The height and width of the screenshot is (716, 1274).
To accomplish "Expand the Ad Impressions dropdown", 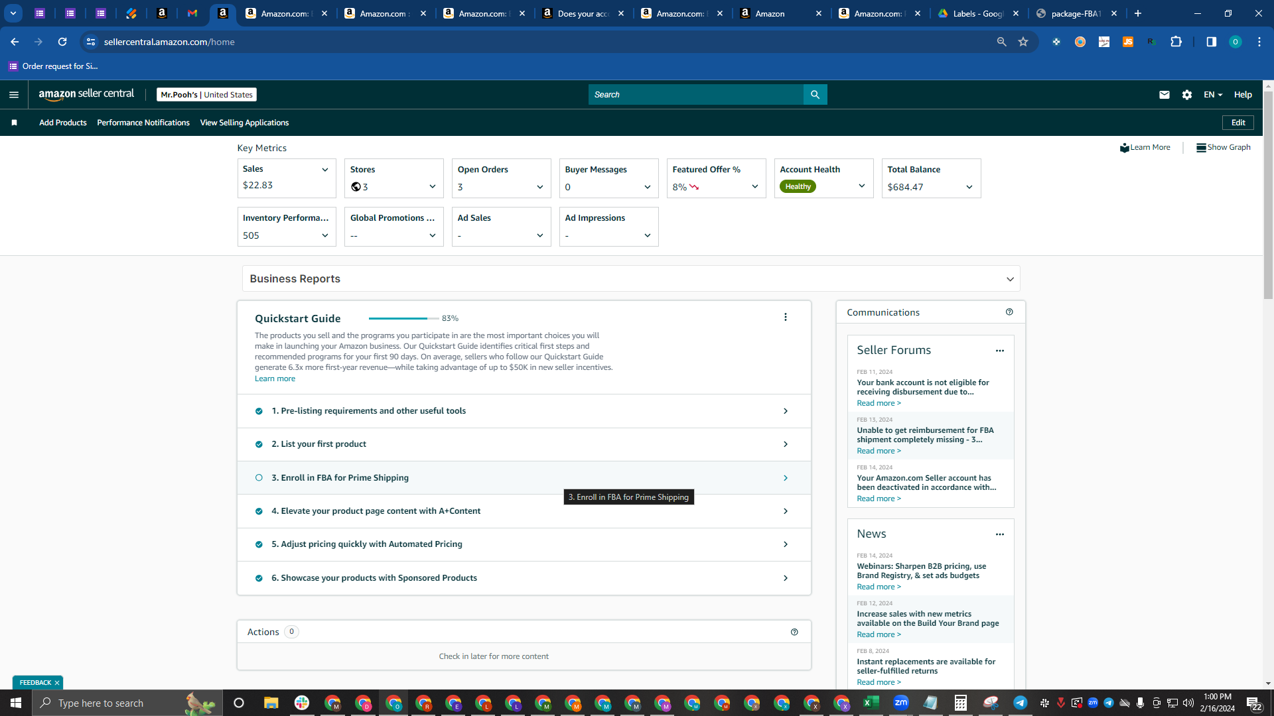I will pyautogui.click(x=648, y=235).
